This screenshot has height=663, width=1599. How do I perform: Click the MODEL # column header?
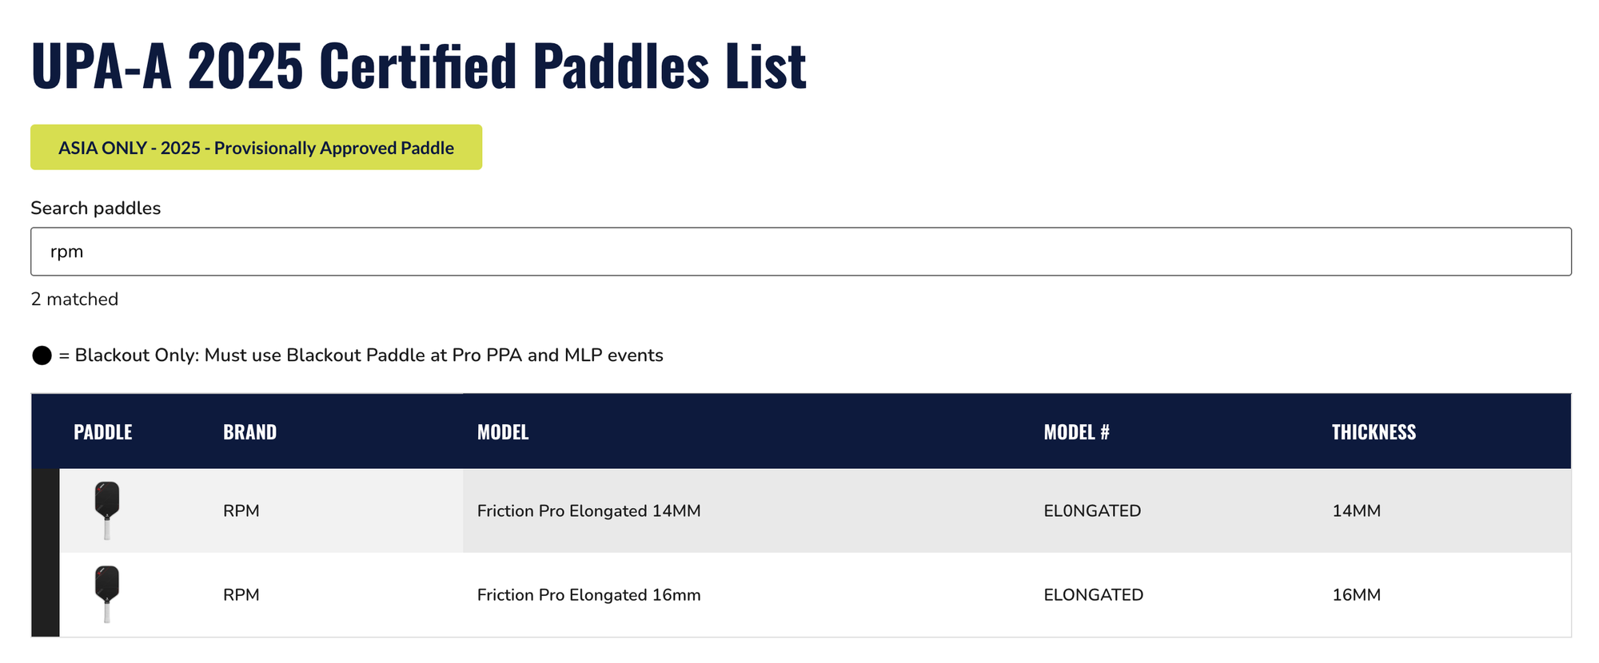tap(1076, 432)
